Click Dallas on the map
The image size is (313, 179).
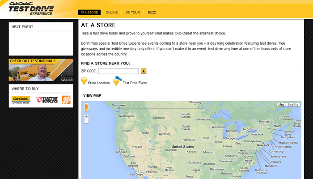[196, 170]
